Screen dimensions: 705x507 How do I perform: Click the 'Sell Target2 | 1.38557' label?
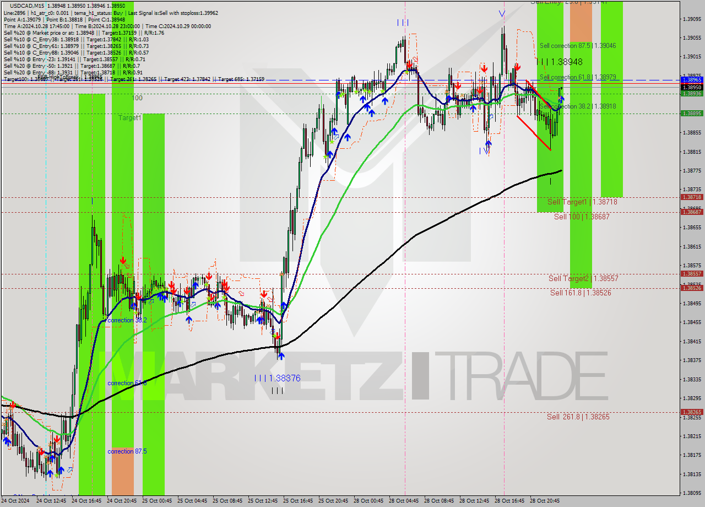pyautogui.click(x=583, y=279)
